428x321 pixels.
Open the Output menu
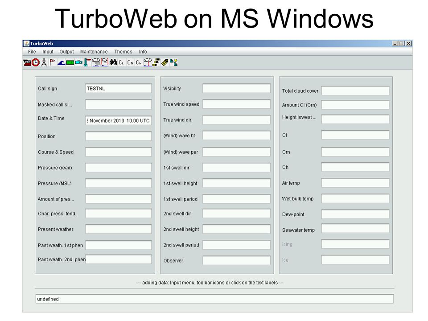click(66, 52)
